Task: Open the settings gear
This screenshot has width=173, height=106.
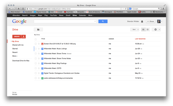Action: tap(156, 29)
